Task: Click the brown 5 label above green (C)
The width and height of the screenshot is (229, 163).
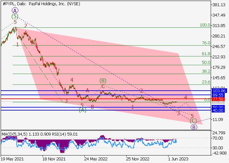Action: [192, 116]
